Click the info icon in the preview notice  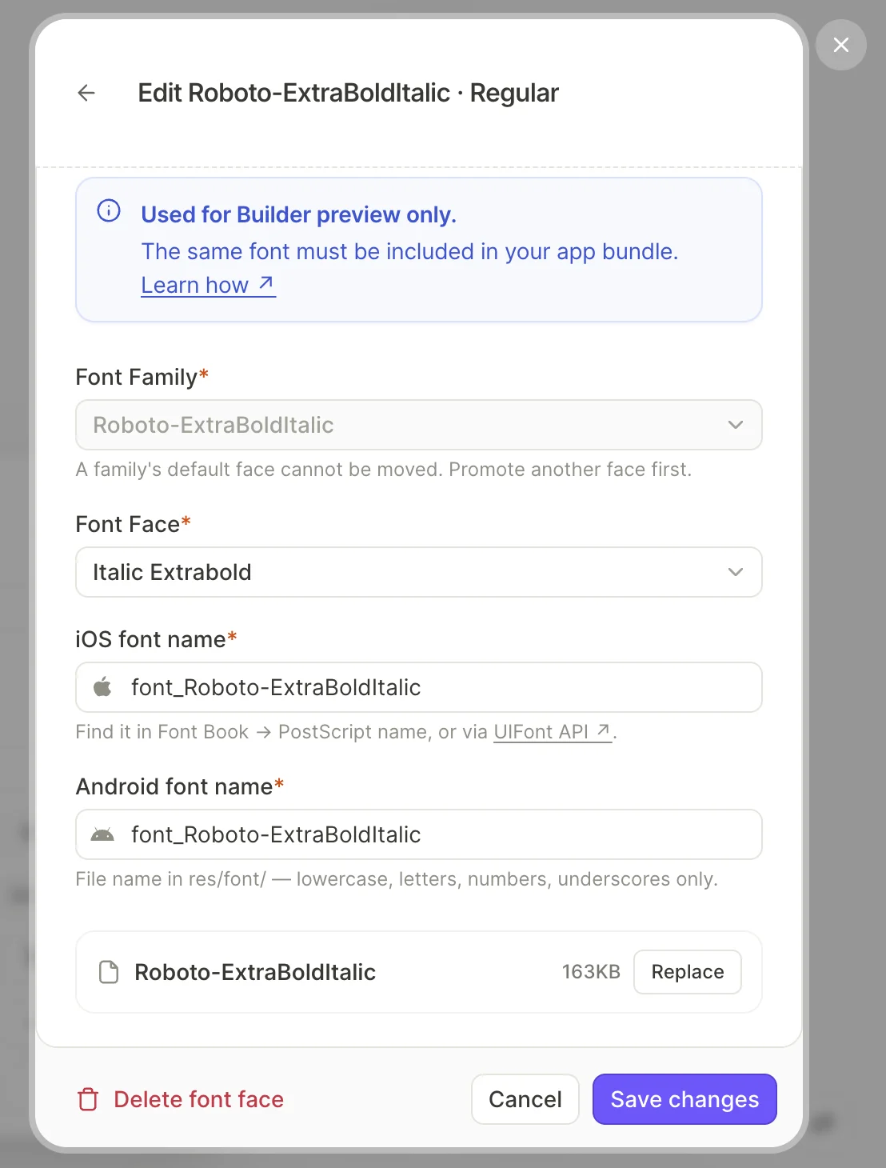(x=109, y=210)
